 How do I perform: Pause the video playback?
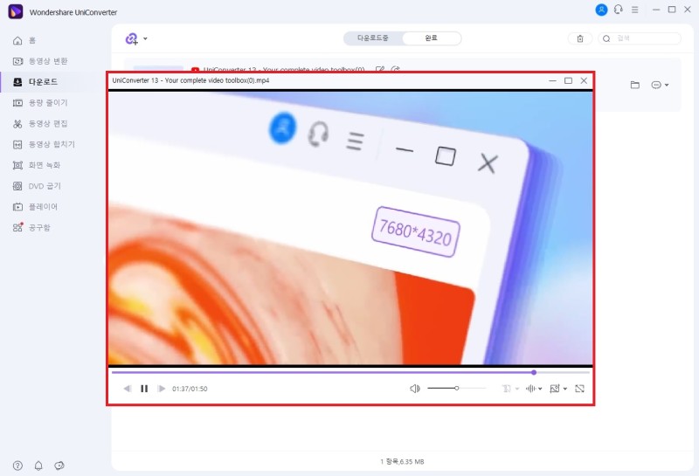coord(144,389)
